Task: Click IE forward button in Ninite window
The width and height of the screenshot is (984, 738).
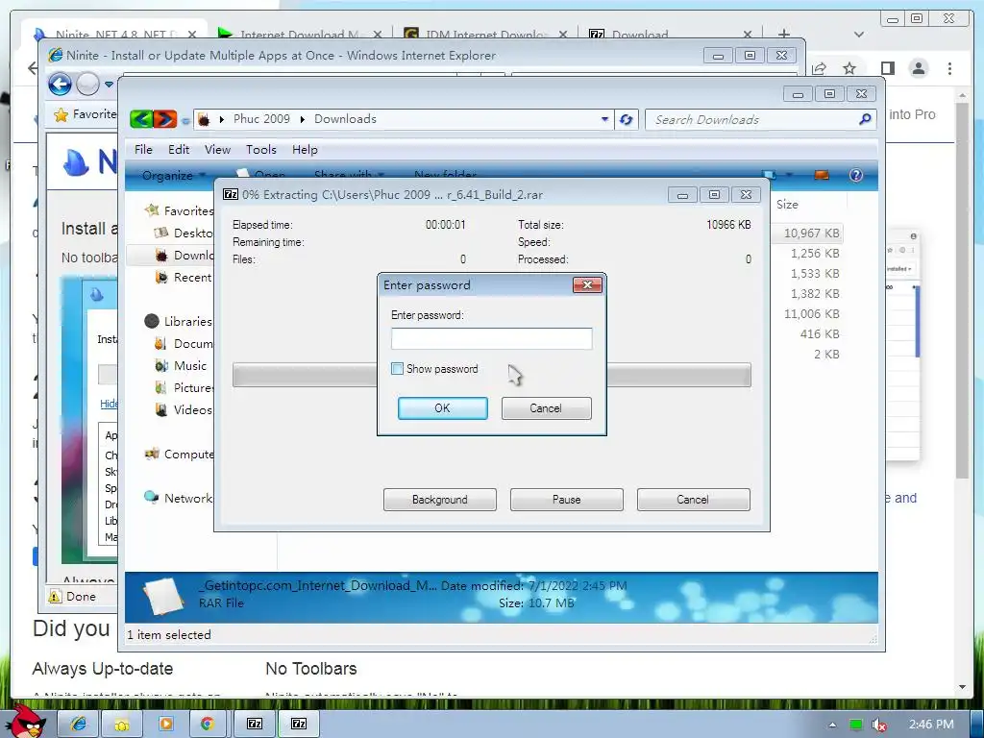Action: [87, 84]
